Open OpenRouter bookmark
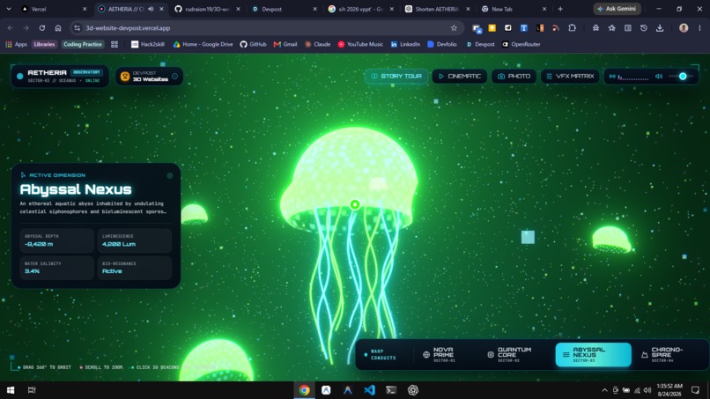710x399 pixels. coord(521,44)
